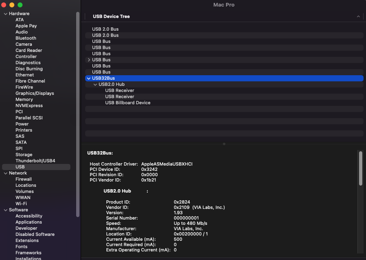Select the first USB 2.0 Bus row
The width and height of the screenshot is (366, 260).
(x=105, y=29)
